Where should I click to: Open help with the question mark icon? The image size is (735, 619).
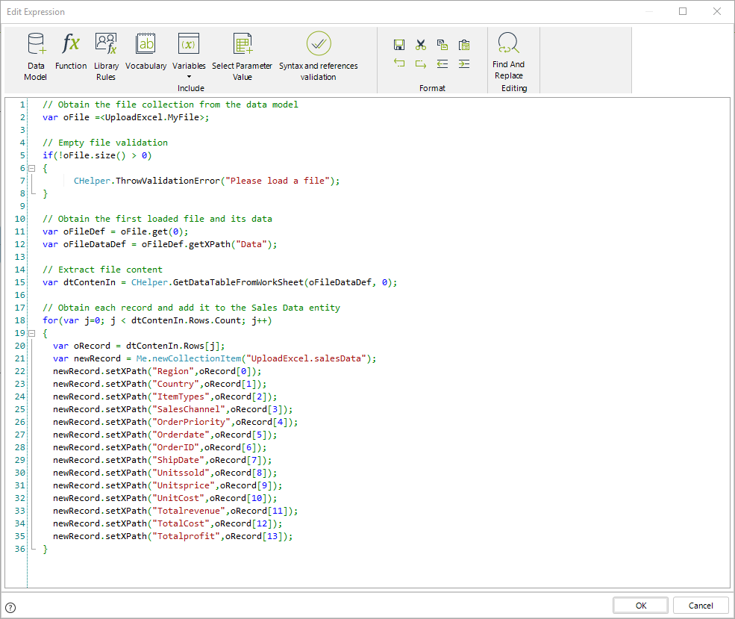tap(10, 608)
